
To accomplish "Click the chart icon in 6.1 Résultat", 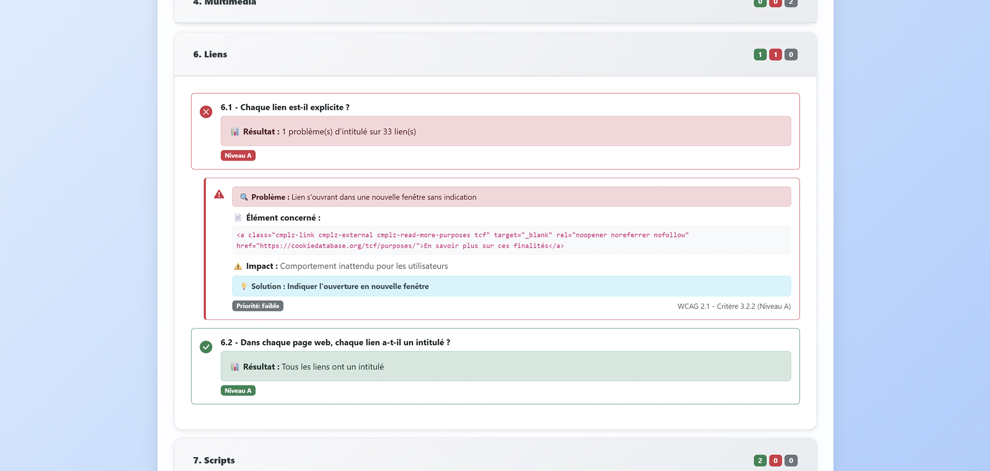I will point(235,132).
